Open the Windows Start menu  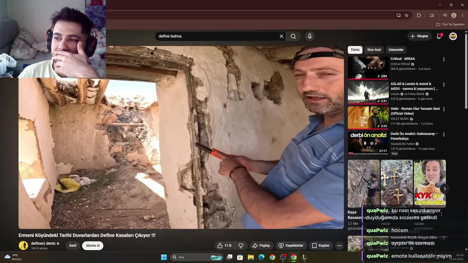(x=164, y=257)
